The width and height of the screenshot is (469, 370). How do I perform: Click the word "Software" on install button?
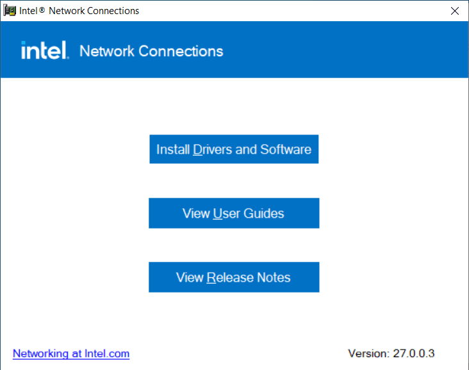pos(286,149)
